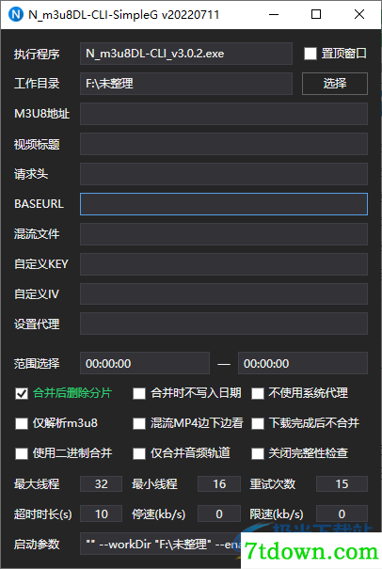
Task: Click the 最大线程 value 32 field
Action: (x=101, y=484)
